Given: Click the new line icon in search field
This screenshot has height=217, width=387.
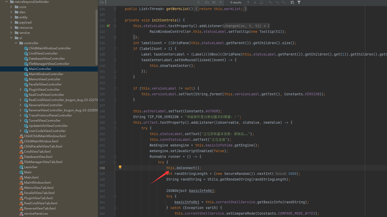Looking at the screenshot, I should click(x=198, y=2).
